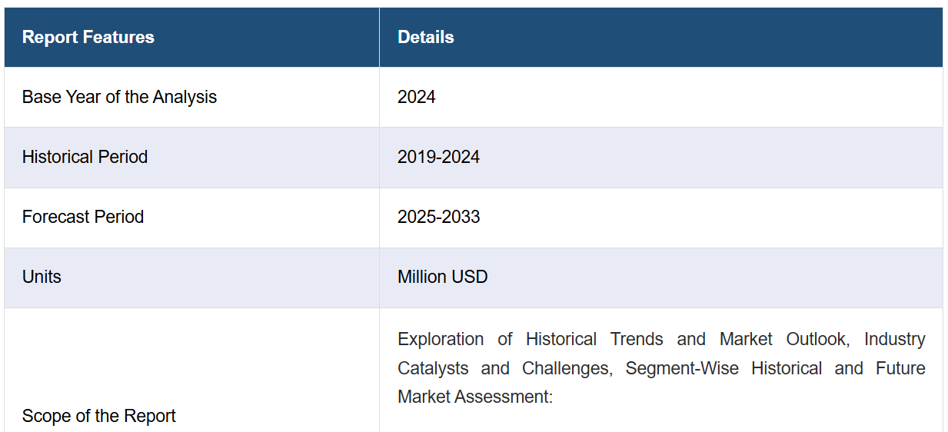Click the Catalysts and Challenges text line
The height and width of the screenshot is (432, 948).
pos(661,368)
